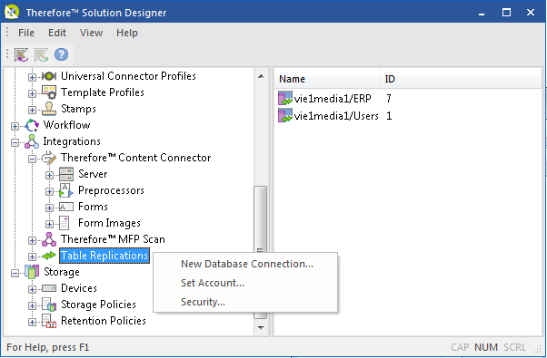The width and height of the screenshot is (547, 358).
Task: Open the Edit menu
Action: pos(57,33)
